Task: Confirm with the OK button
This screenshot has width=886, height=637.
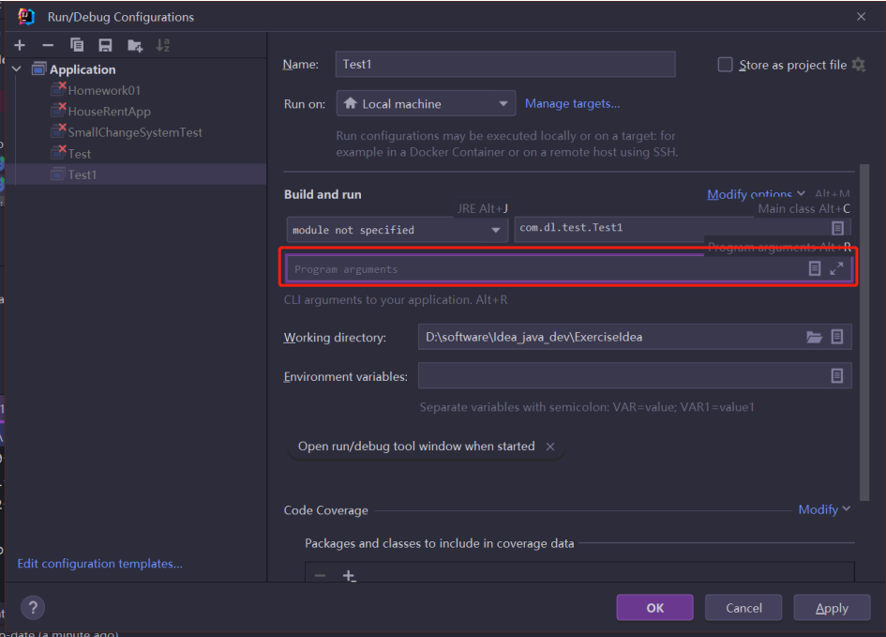Action: pyautogui.click(x=655, y=608)
